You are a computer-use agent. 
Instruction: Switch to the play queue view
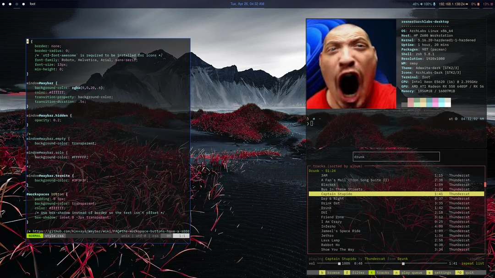pyautogui.click(x=412, y=273)
